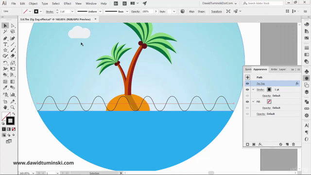Click Add New Stroke in Appearance panel
This screenshot has height=175, width=311.
pos(247,144)
